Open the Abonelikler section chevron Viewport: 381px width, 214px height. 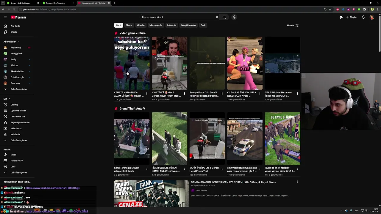[18, 42]
